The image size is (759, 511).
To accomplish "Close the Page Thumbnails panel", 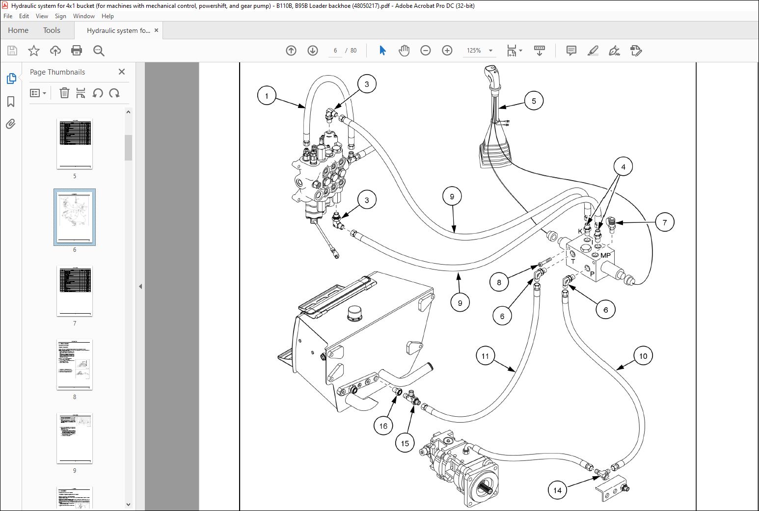I will coord(122,72).
